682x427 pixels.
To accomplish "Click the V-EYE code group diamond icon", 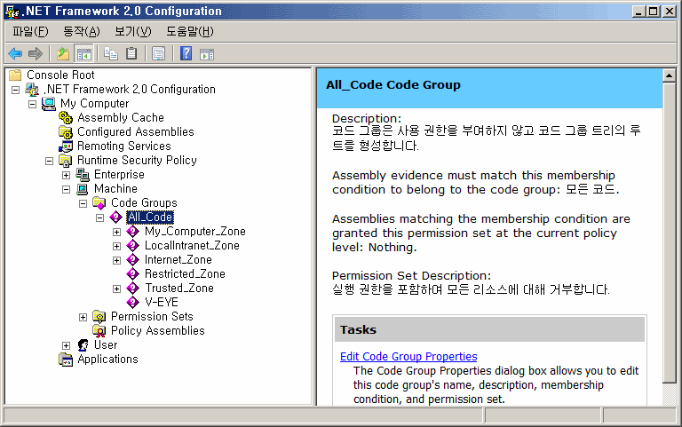I will 132,302.
